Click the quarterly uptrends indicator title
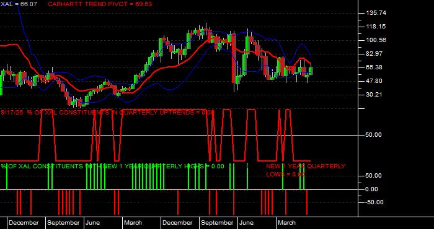Viewport: 434px width, 229px height. tap(108, 113)
